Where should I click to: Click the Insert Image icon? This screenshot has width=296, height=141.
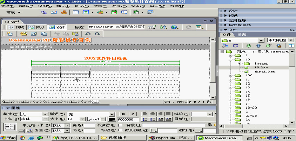[x=86, y=12]
